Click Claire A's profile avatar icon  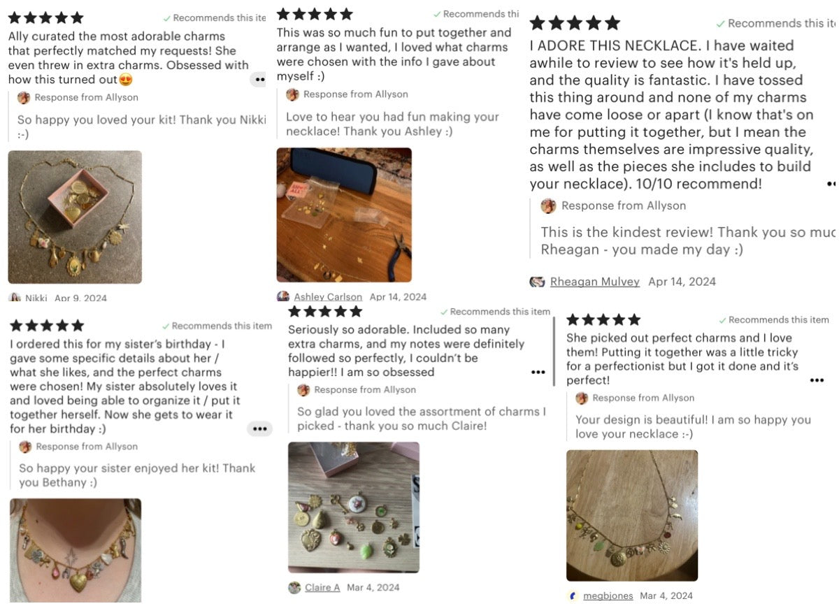[x=294, y=587]
